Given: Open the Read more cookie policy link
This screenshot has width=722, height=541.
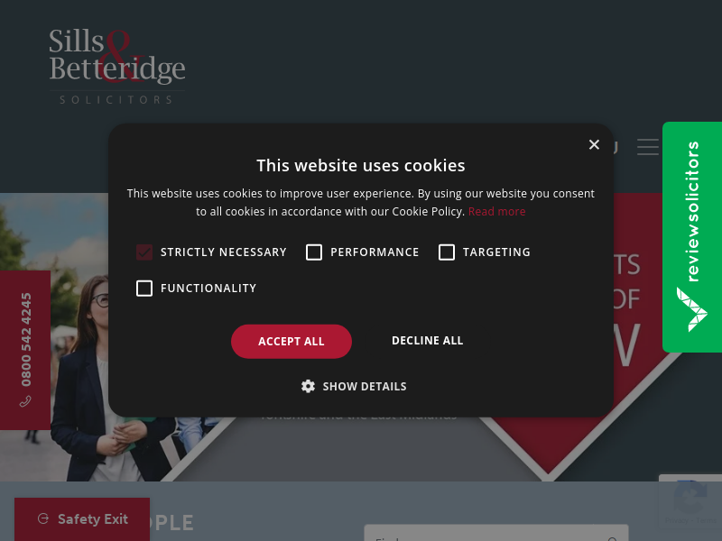Looking at the screenshot, I should tap(497, 212).
